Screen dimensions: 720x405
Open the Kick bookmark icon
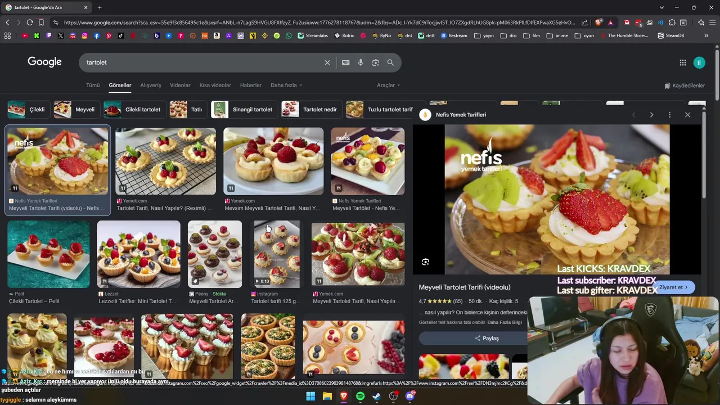(37, 35)
